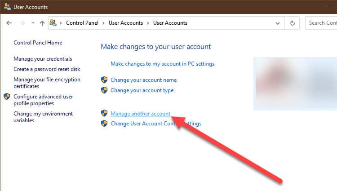The height and width of the screenshot is (191, 337).
Task: Open Change my environment variables
Action: pyautogui.click(x=43, y=117)
